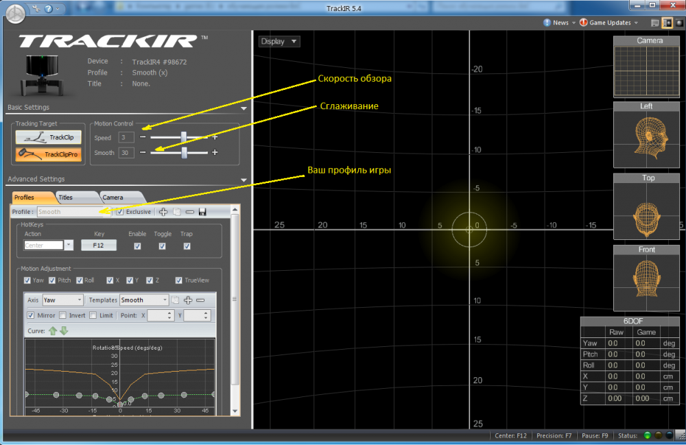The width and height of the screenshot is (686, 445).
Task: Open the Axis Yaw dropdown
Action: 62,300
